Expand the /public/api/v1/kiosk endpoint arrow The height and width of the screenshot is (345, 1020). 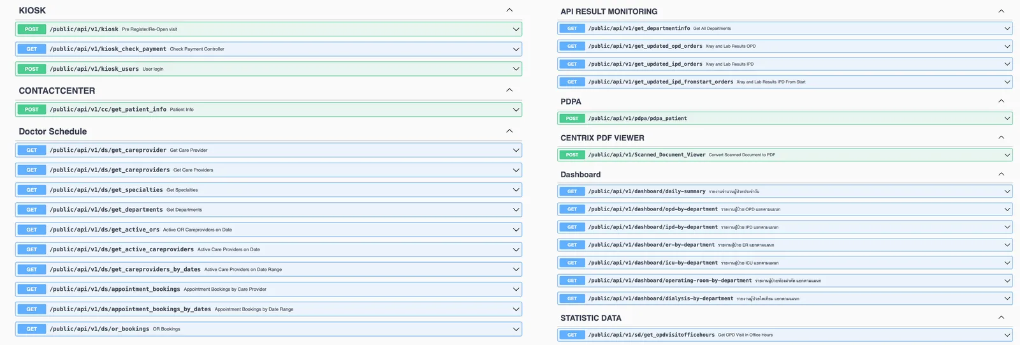516,29
